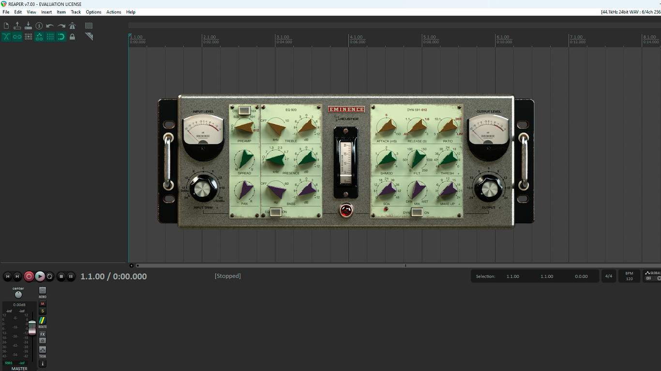Toggle master MONO button
This screenshot has height=371, width=661.
(43, 290)
